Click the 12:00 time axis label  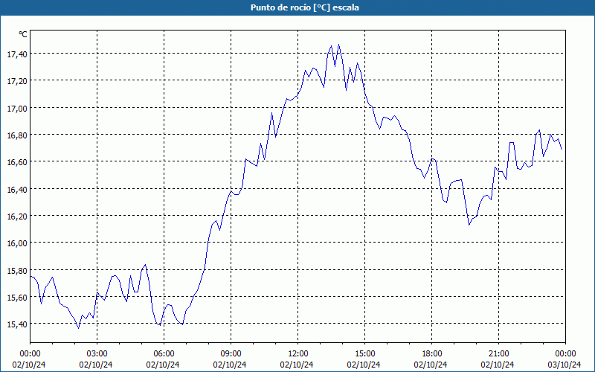(298, 354)
